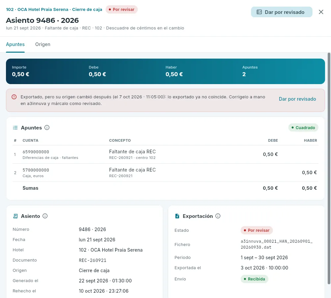This screenshot has height=298, width=331.
Task: Click the Apuntes count '2' in the summary banner
Action: [244, 74]
